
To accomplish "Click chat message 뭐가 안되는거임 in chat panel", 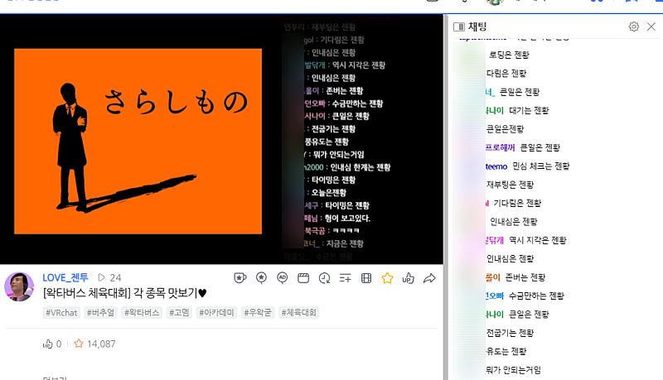I will [x=513, y=370].
